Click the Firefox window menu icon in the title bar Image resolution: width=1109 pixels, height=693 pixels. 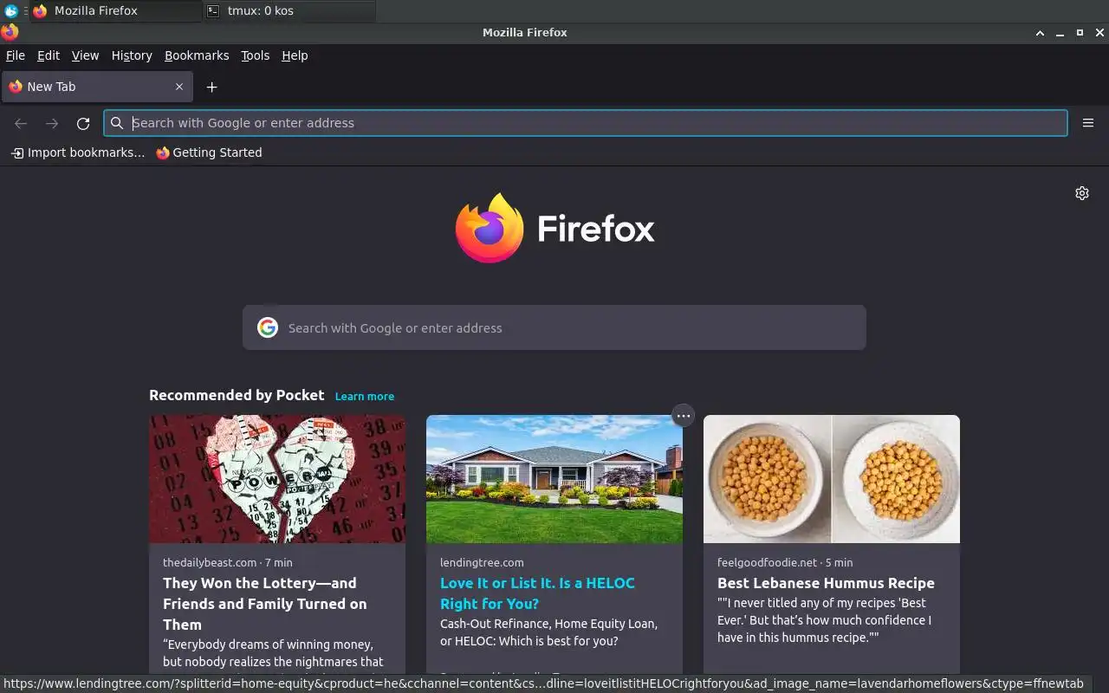click(10, 32)
